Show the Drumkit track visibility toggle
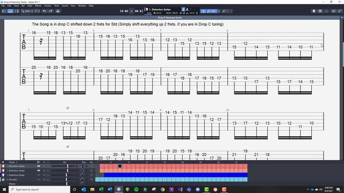 (39, 180)
